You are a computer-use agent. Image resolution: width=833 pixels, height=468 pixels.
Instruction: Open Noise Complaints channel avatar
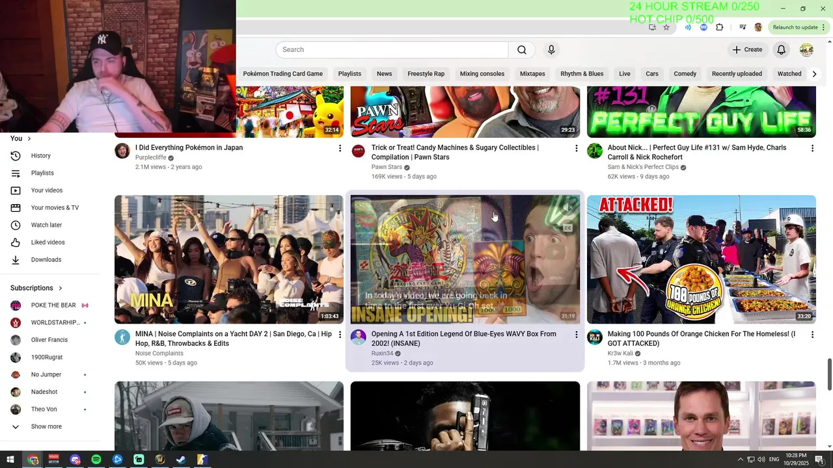coord(122,337)
